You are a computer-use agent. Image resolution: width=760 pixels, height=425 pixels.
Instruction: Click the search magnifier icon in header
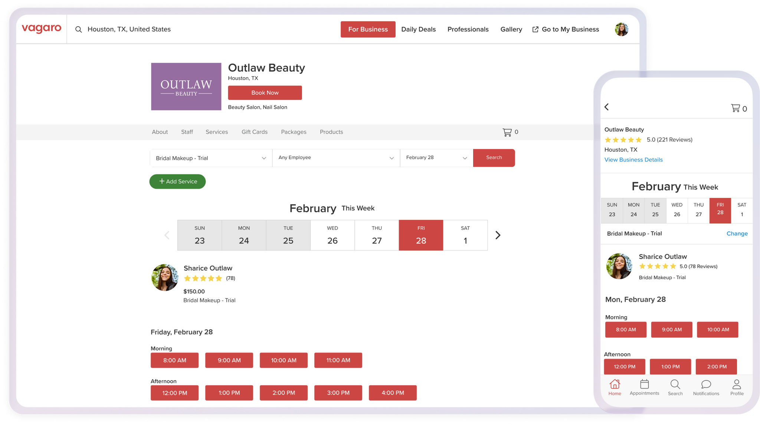pyautogui.click(x=78, y=29)
